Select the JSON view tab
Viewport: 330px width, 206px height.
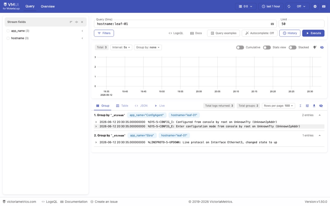coord(141,106)
